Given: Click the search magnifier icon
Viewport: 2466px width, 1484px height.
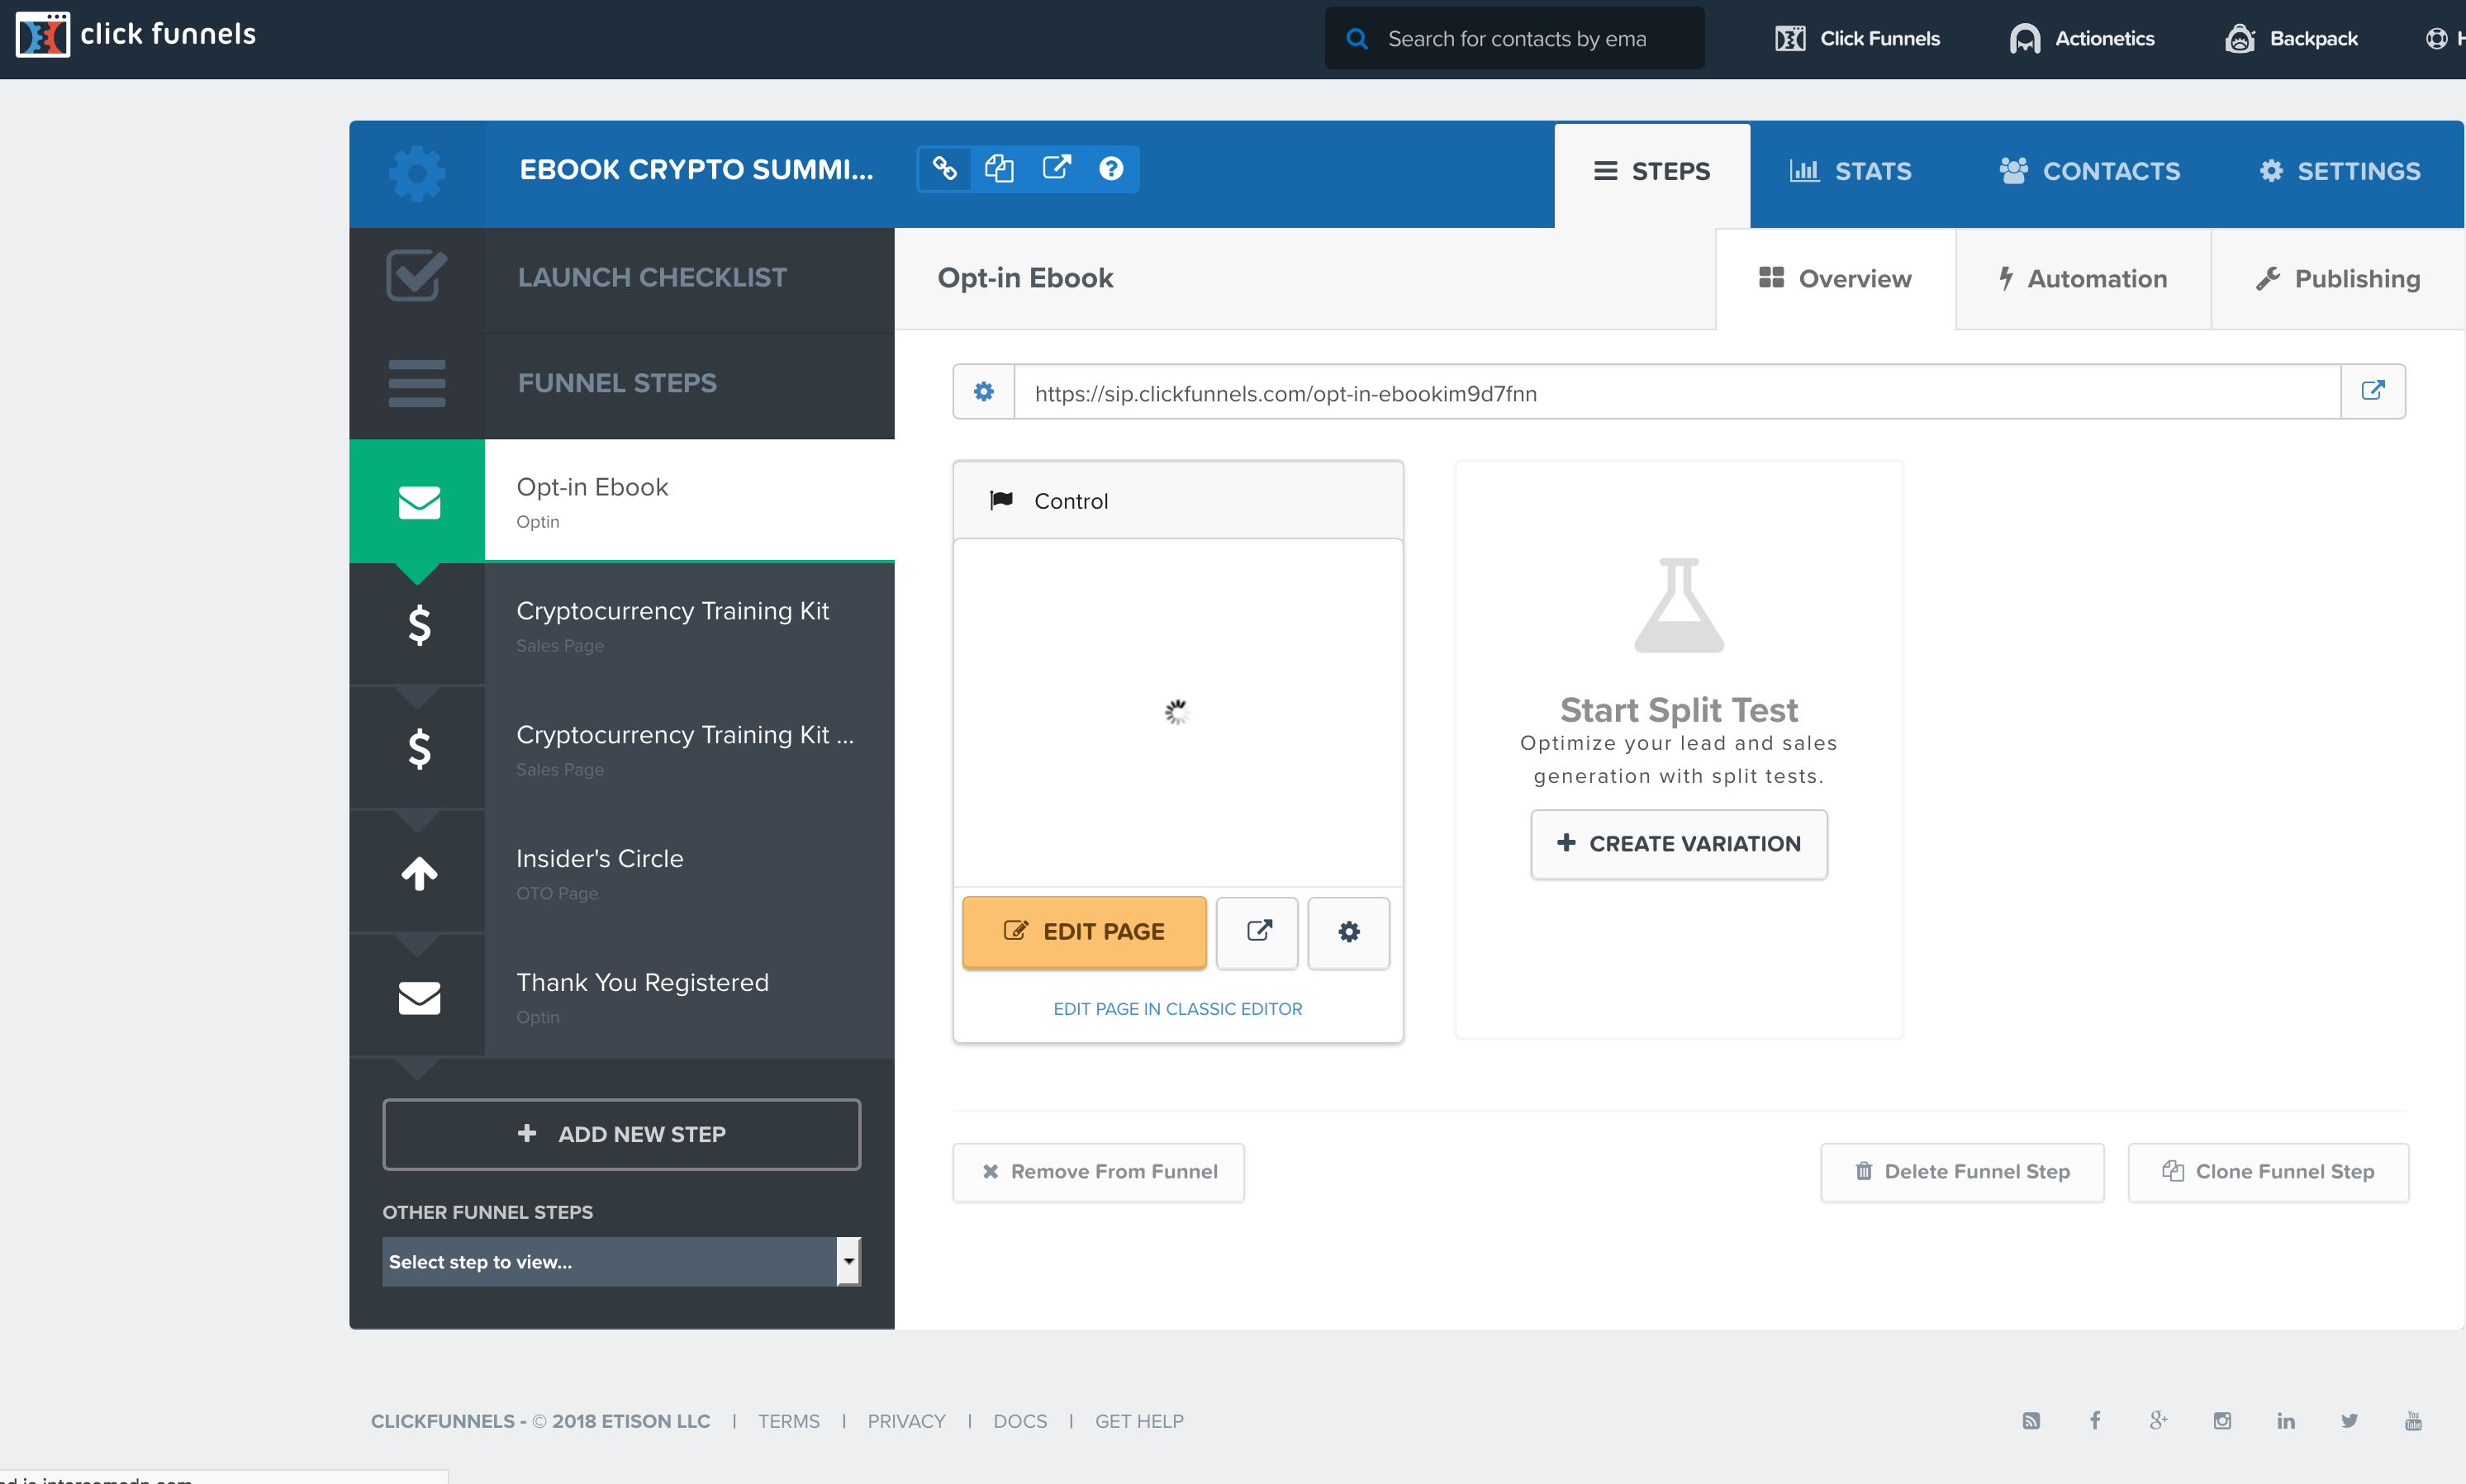Looking at the screenshot, I should tap(1357, 39).
